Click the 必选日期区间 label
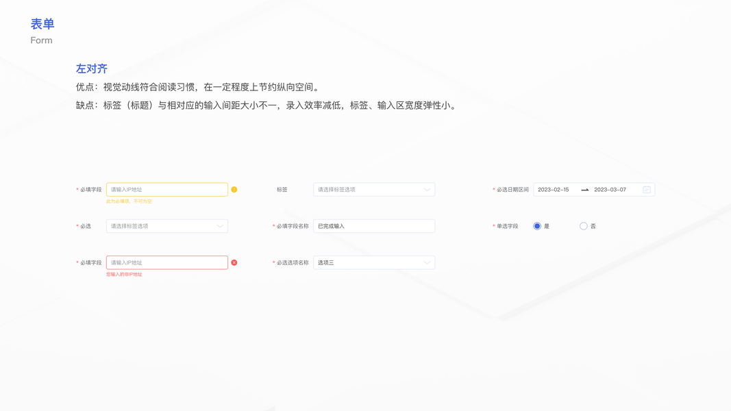The height and width of the screenshot is (411, 731). tap(512, 190)
